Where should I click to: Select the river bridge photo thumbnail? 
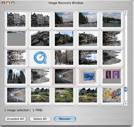point(112,20)
